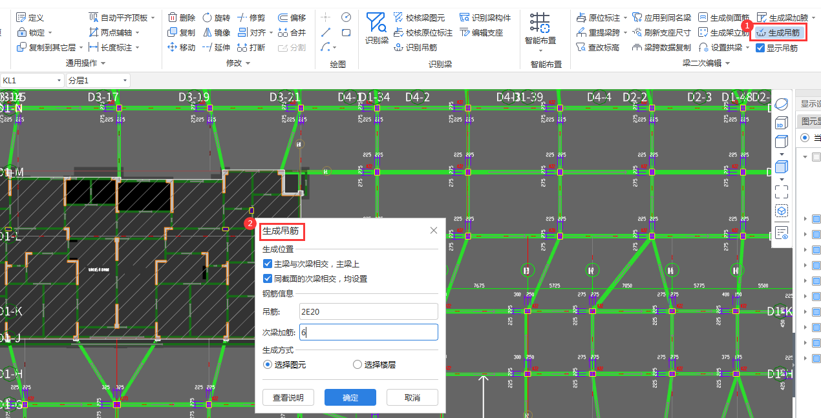Select the 移动 move tool

coord(181,47)
